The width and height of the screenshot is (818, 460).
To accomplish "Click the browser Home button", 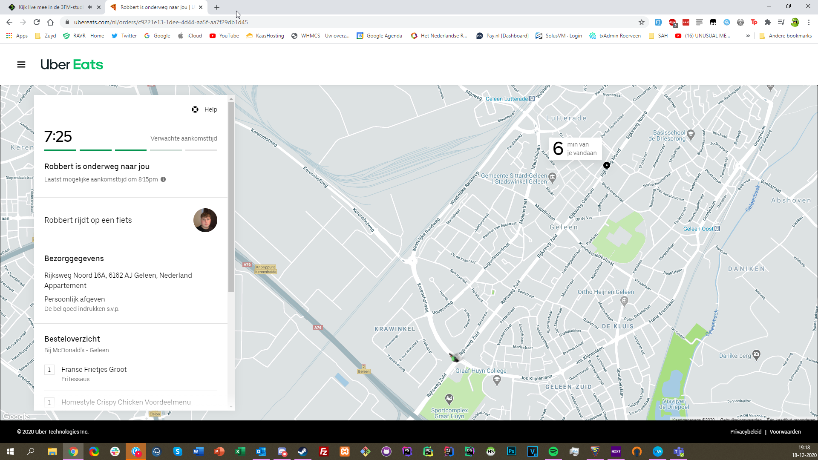I will tap(50, 22).
